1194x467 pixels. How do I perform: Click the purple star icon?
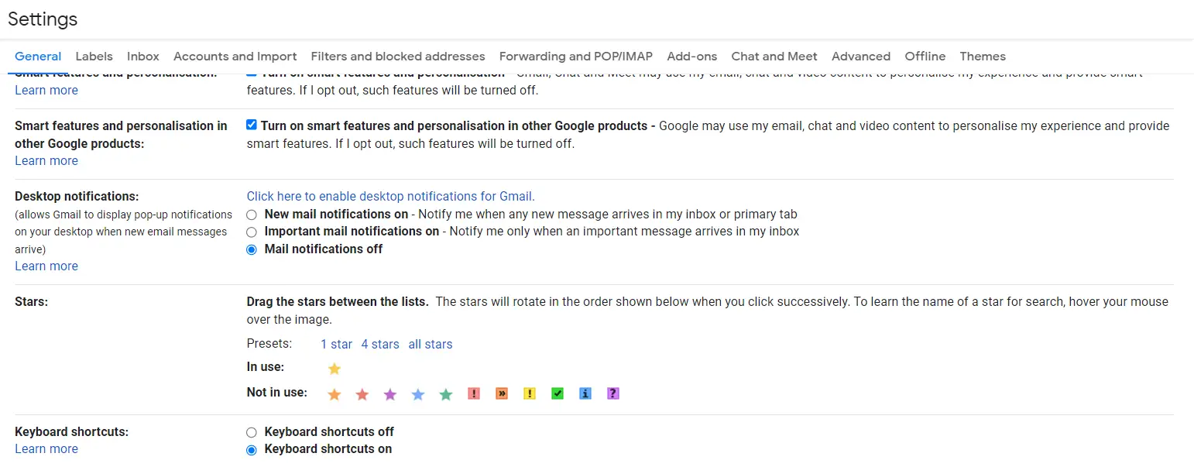389,393
